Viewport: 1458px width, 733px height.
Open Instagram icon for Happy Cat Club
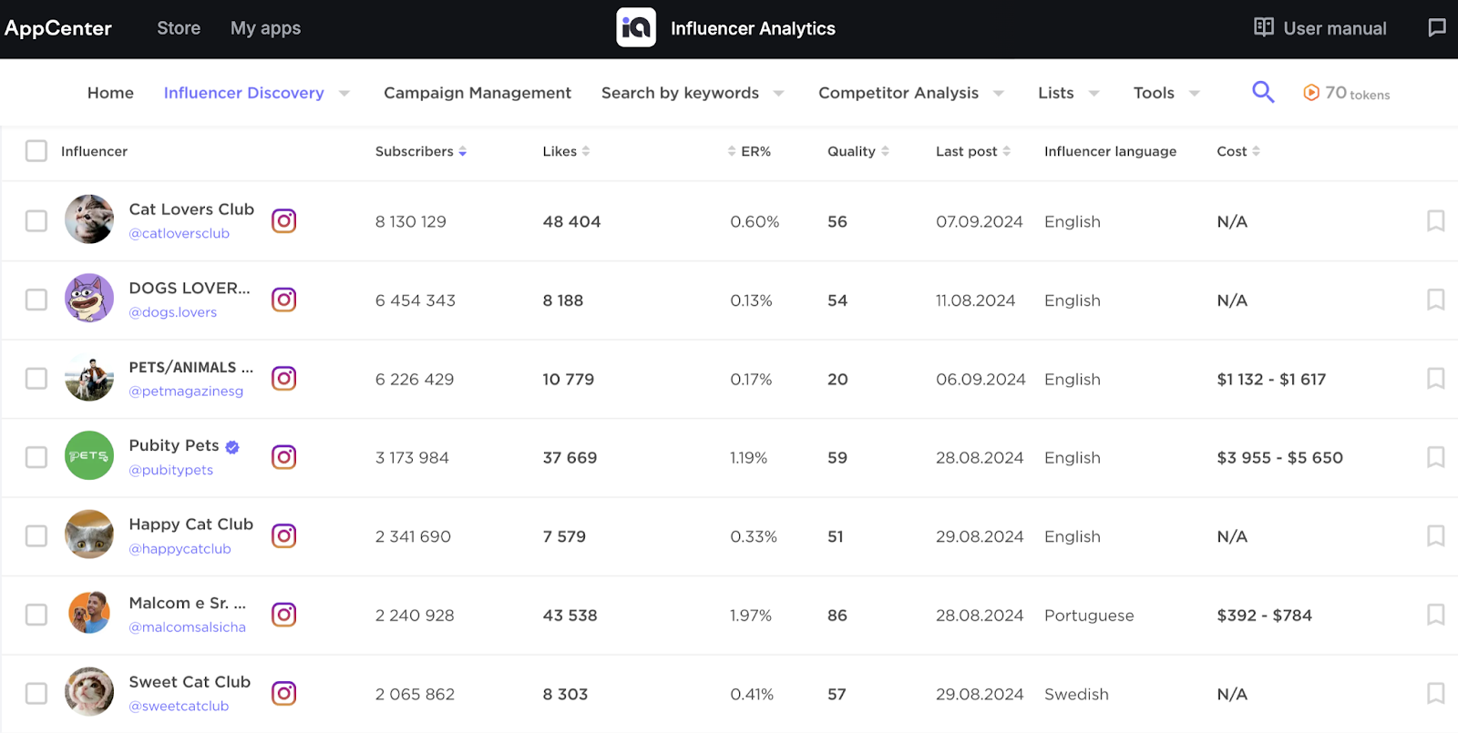pos(284,535)
